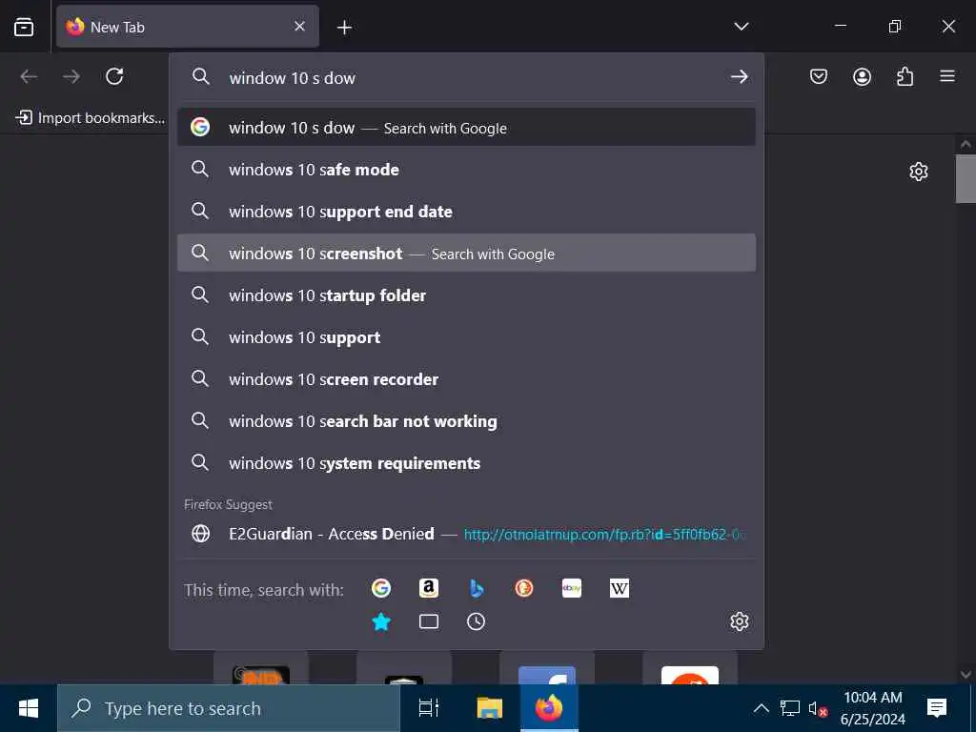Open network status tray icon

pos(790,708)
